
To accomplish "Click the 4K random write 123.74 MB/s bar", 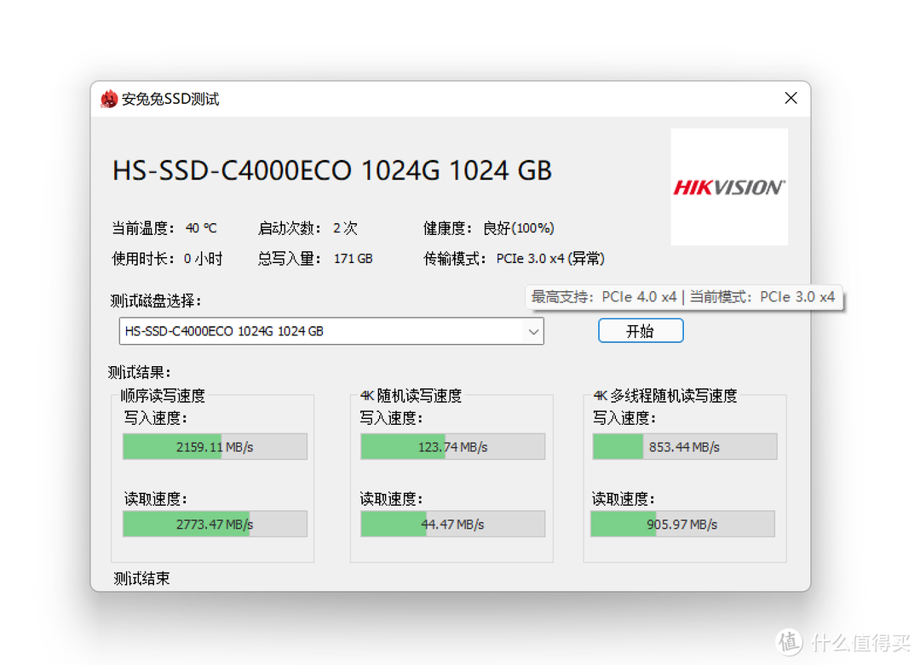I will pos(452,447).
